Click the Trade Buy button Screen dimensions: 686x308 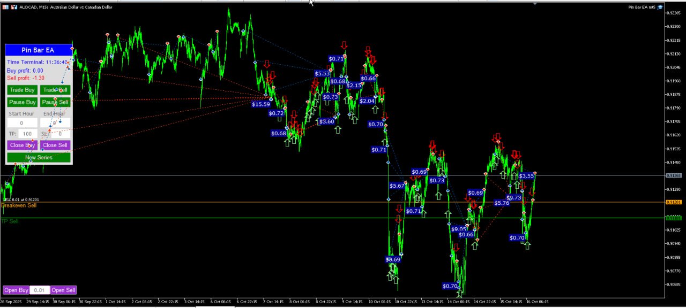coord(22,90)
